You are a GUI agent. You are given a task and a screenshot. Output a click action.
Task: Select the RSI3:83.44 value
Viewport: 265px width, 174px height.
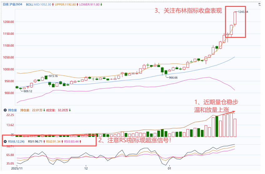pyautogui.click(x=71, y=142)
